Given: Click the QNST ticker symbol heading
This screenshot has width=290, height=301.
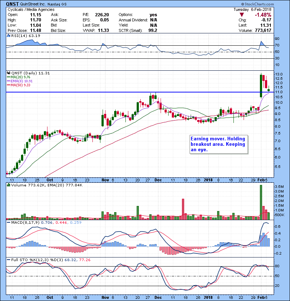Looking at the screenshot, I should [x=12, y=4].
